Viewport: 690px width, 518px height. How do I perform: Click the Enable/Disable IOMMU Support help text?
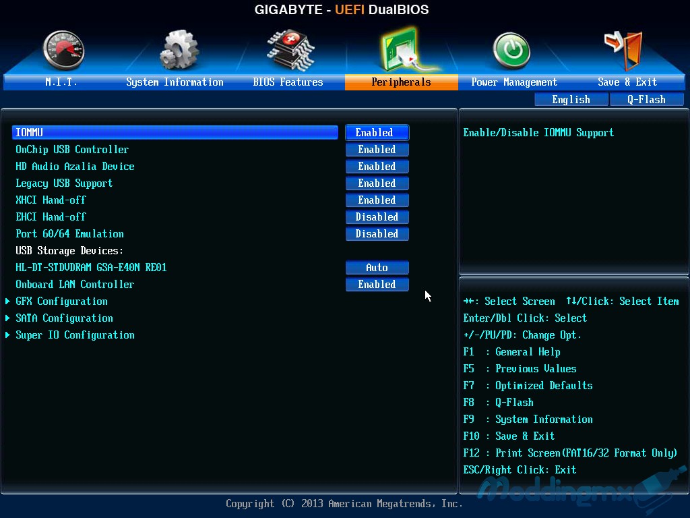[x=538, y=133]
